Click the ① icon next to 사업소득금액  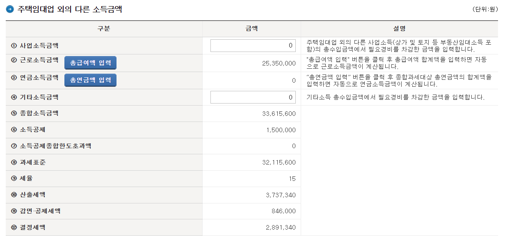(13, 45)
